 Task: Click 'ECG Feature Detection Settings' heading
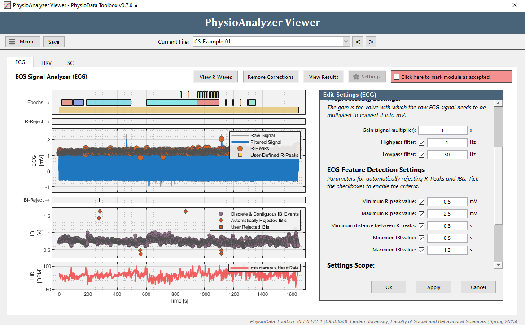point(376,170)
